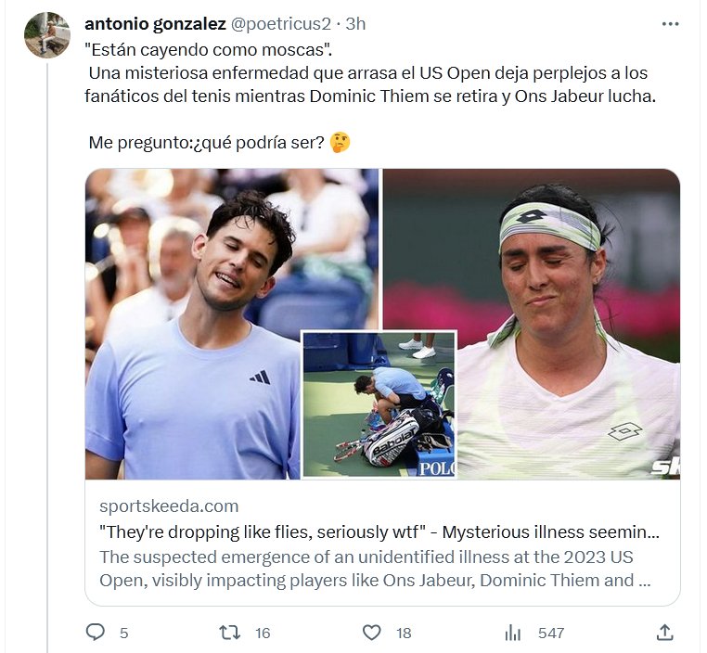Click the share upload icon

[664, 633]
